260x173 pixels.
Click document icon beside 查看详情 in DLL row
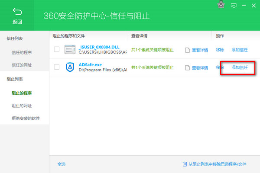187,50
